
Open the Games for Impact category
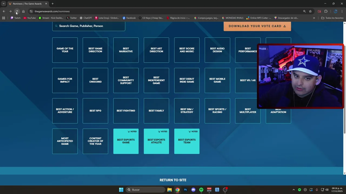click(65, 81)
